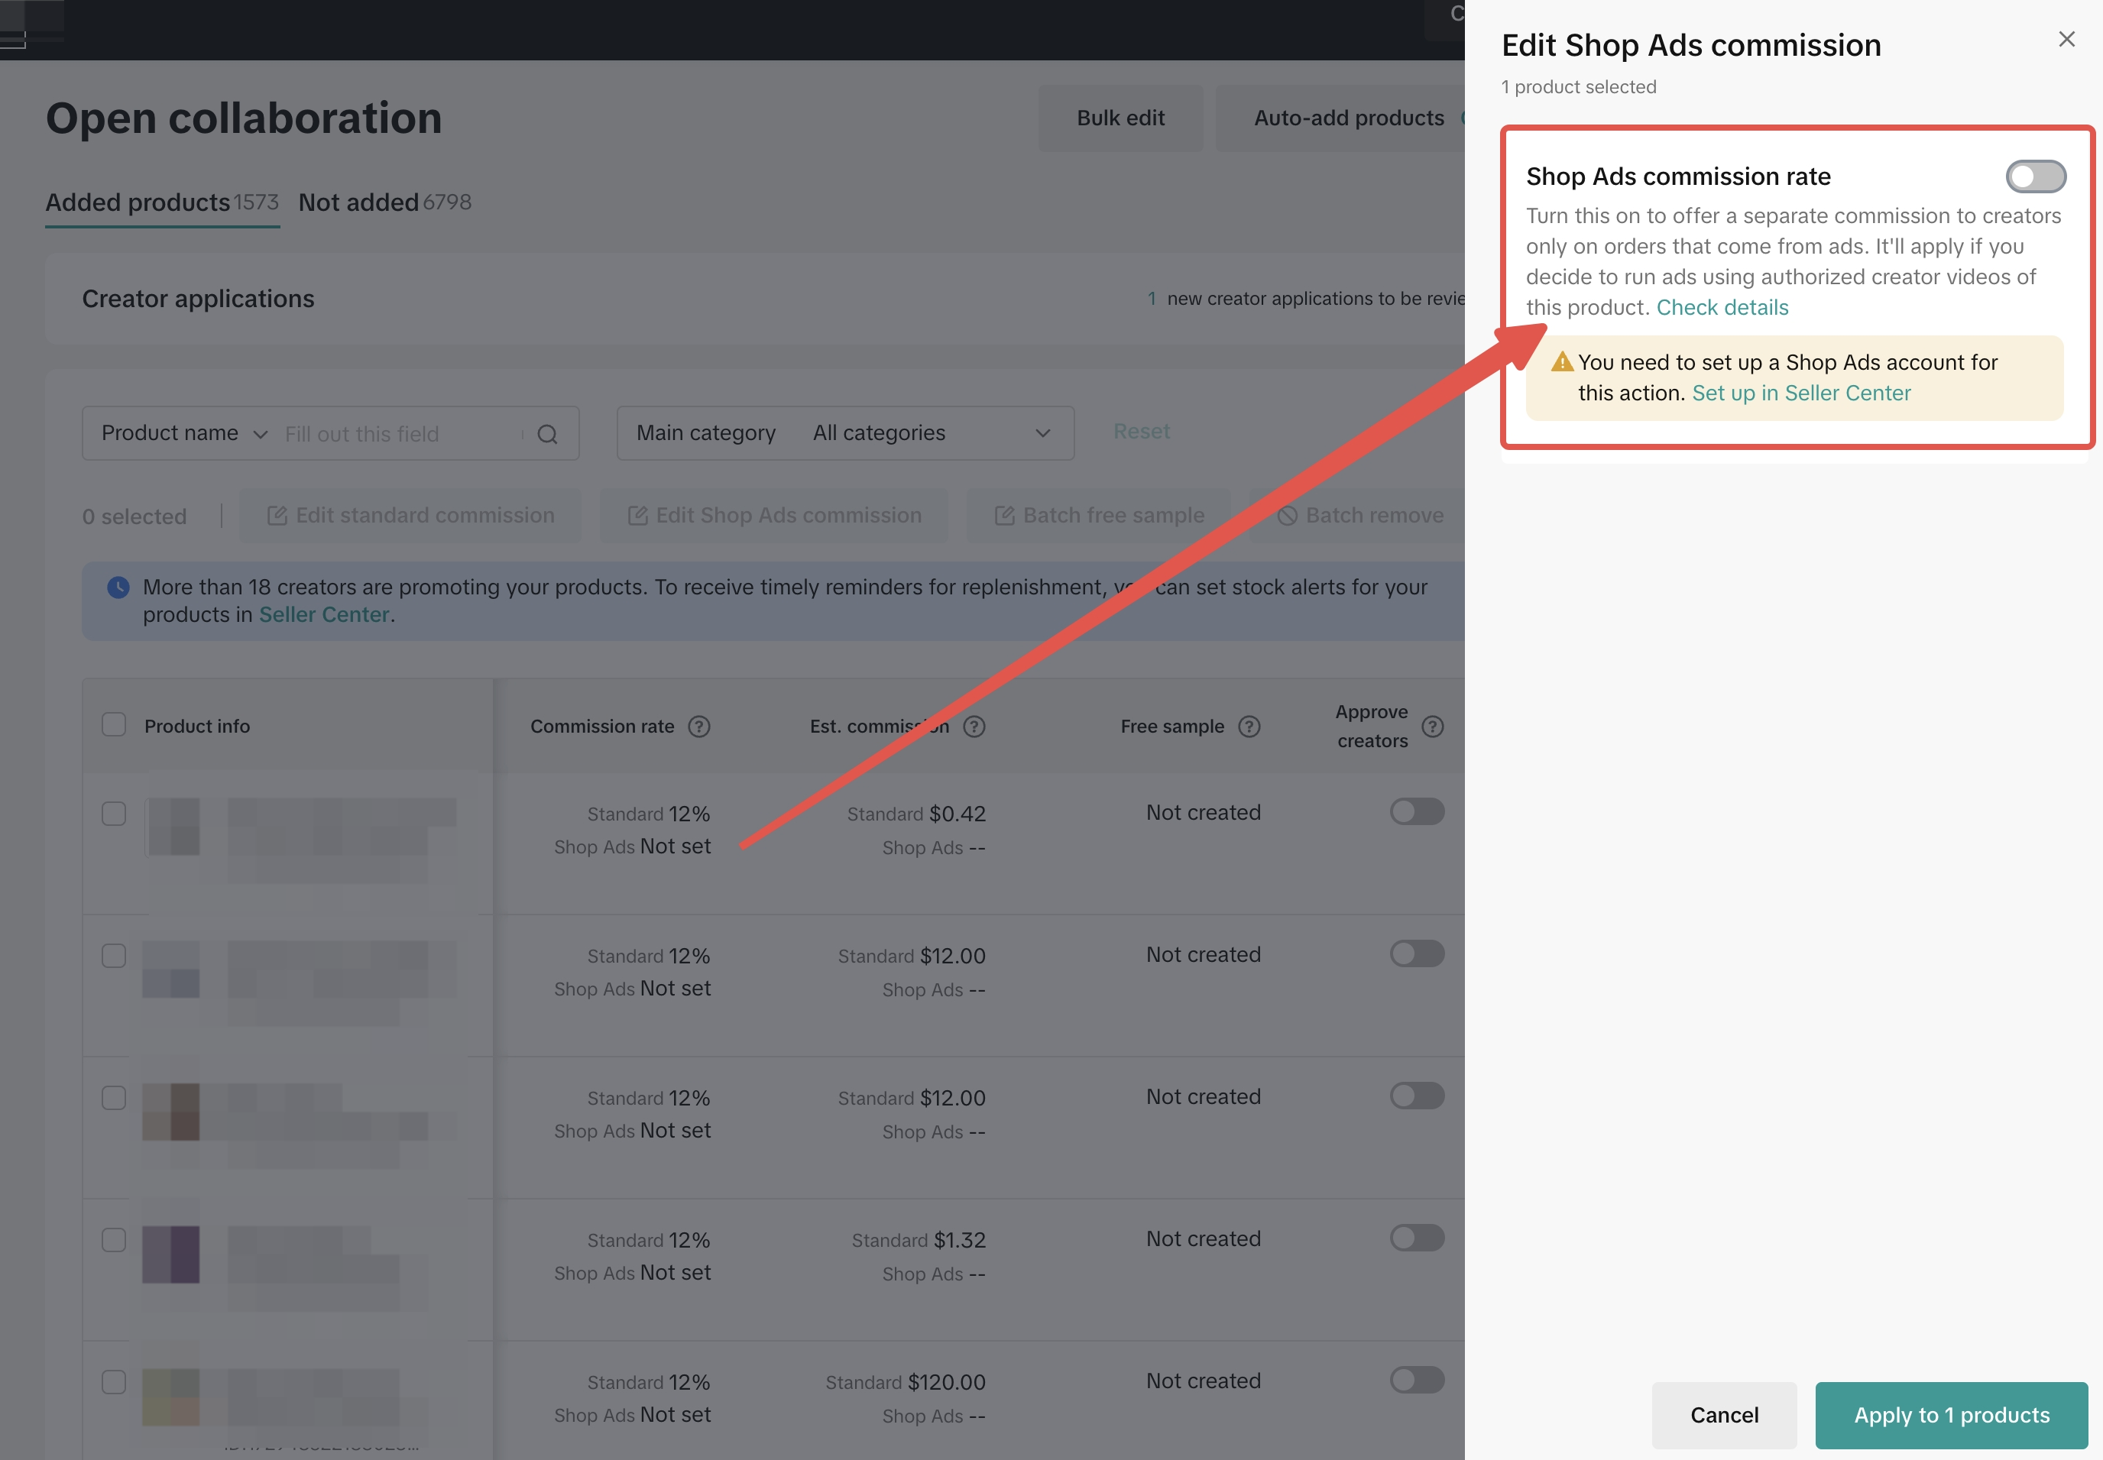Open Set up in Seller Center link
The image size is (2103, 1460).
1800,393
